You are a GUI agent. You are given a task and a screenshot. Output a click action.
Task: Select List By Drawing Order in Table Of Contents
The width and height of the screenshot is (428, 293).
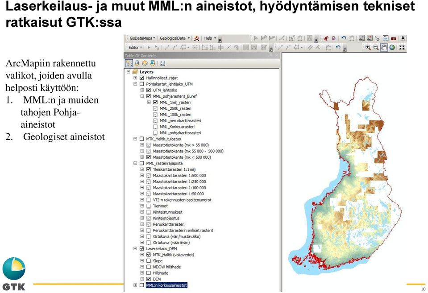tap(129, 63)
